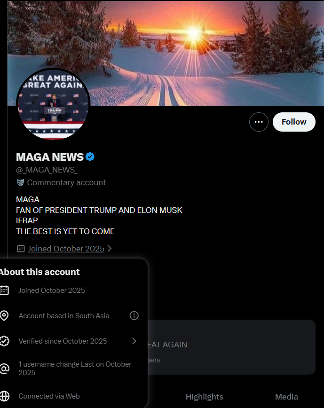
Task: Select the 1 username change row
Action: point(70,369)
